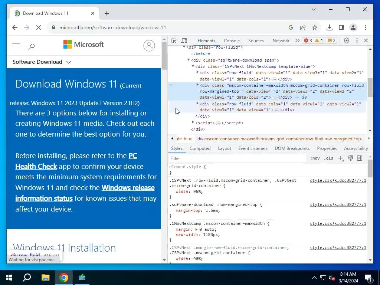Expand the script element node
The image size is (380, 285).
point(193,122)
